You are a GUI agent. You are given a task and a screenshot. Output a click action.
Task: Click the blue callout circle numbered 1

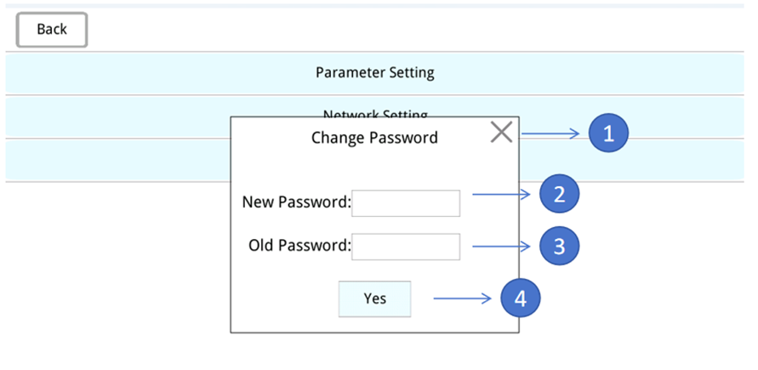click(607, 134)
